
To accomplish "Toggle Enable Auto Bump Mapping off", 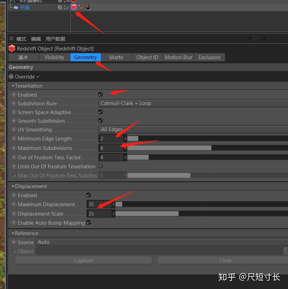I will [x=88, y=223].
